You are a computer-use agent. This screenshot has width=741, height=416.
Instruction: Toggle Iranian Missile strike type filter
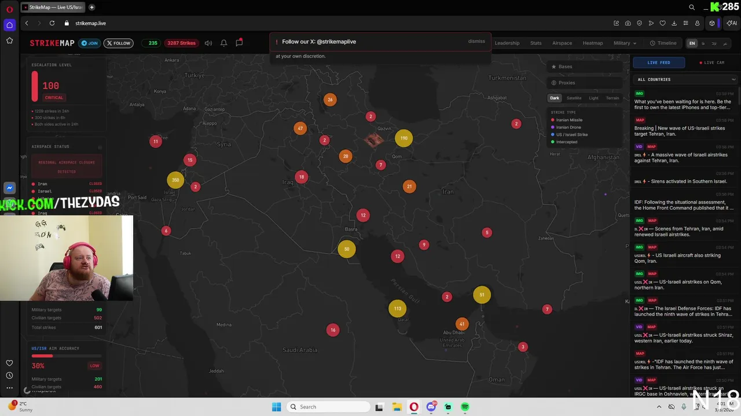click(x=567, y=120)
